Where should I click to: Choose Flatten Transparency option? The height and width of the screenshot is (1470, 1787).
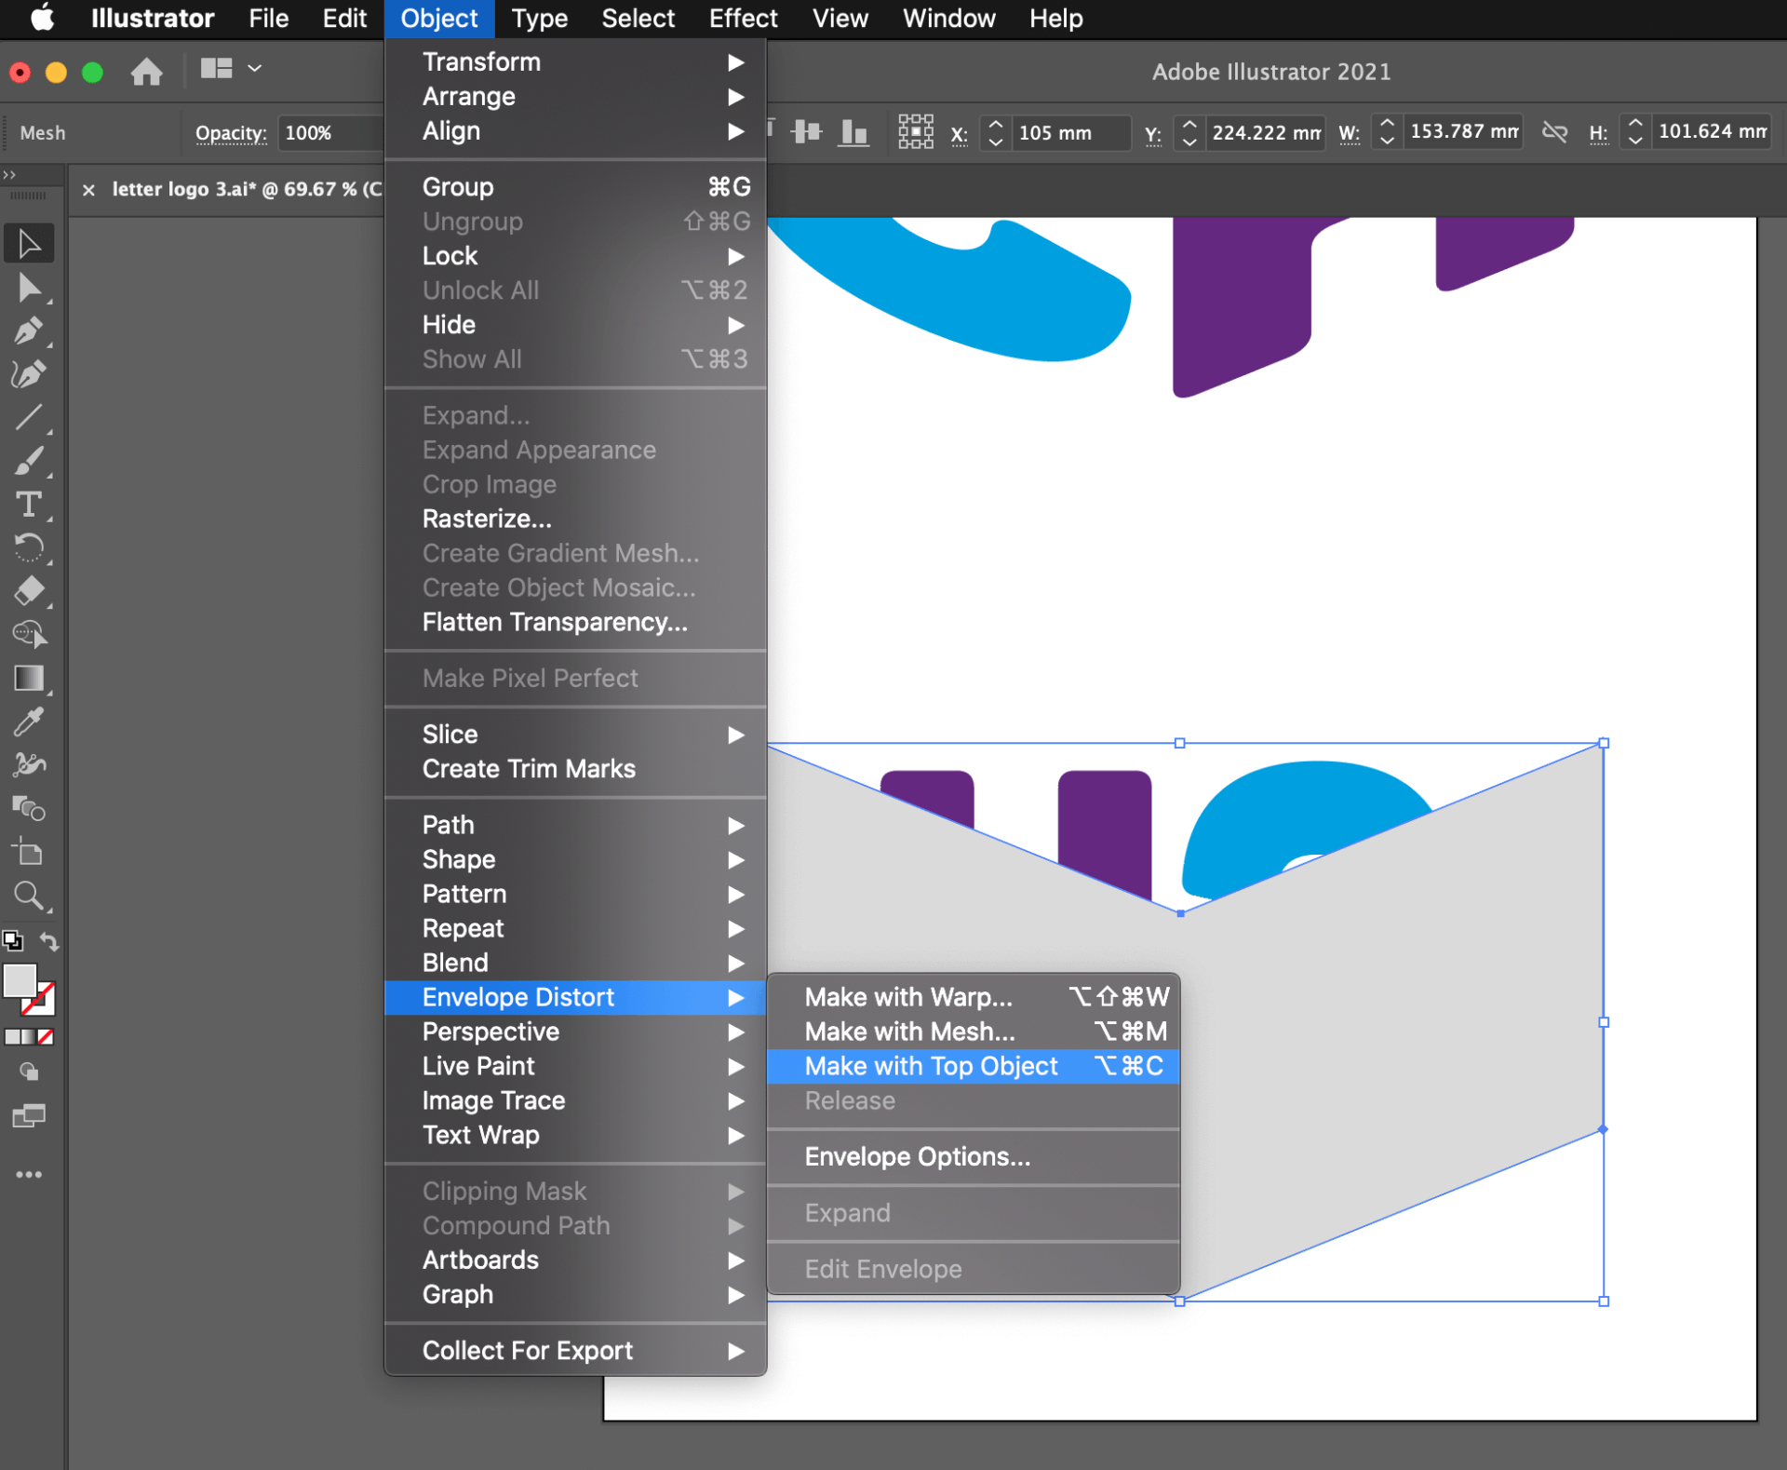(x=575, y=622)
